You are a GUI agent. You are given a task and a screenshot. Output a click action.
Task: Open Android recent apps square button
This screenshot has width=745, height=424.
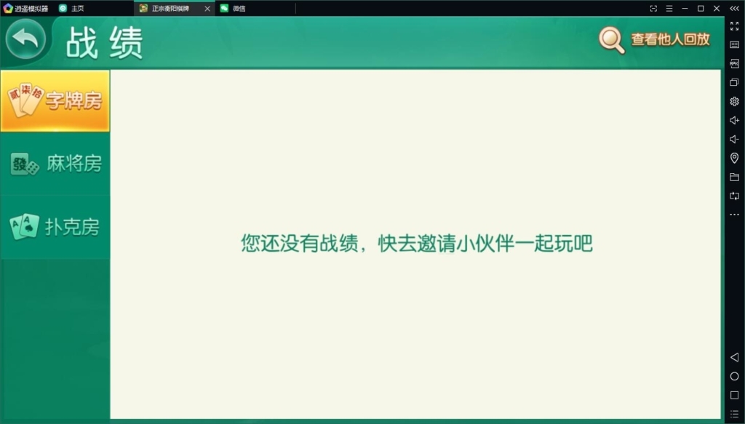click(x=734, y=395)
